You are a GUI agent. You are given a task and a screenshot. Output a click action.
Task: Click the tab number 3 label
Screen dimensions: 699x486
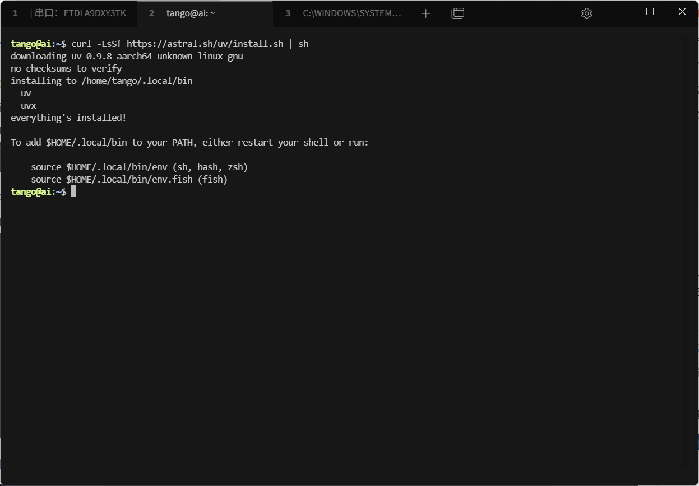[288, 13]
